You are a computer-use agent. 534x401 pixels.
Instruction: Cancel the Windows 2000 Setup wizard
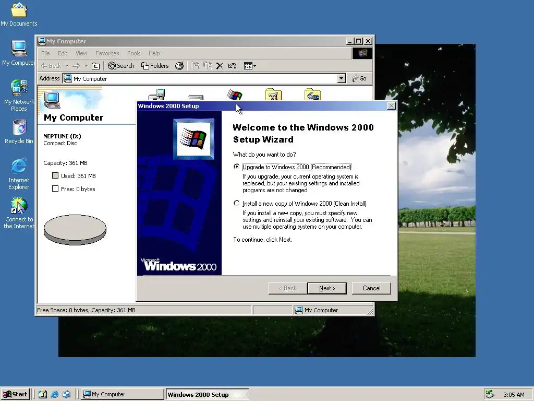[371, 288]
